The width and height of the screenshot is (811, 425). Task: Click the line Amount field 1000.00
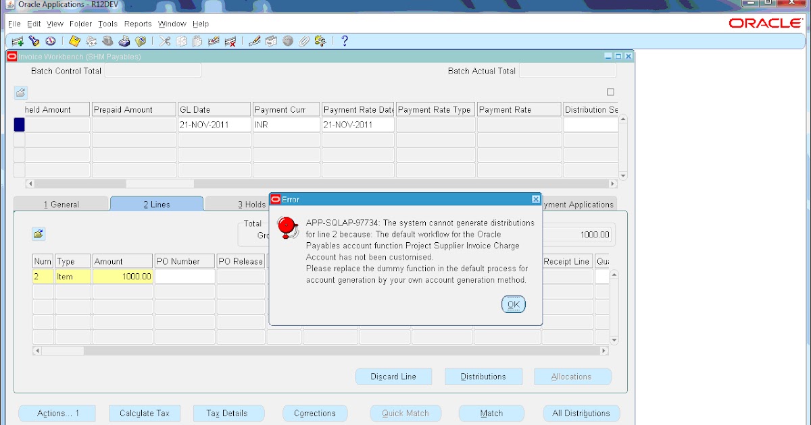click(x=122, y=277)
